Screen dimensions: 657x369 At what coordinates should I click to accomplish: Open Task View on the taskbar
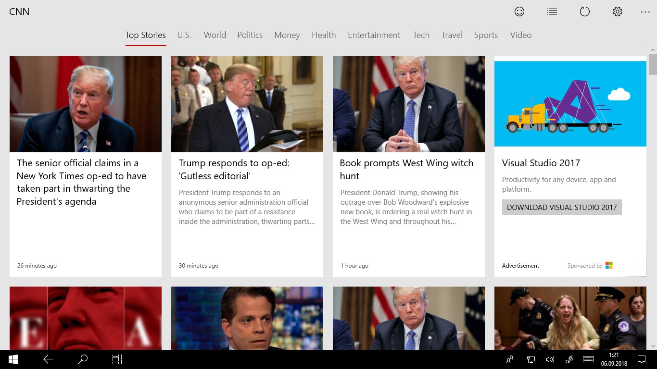pyautogui.click(x=117, y=359)
